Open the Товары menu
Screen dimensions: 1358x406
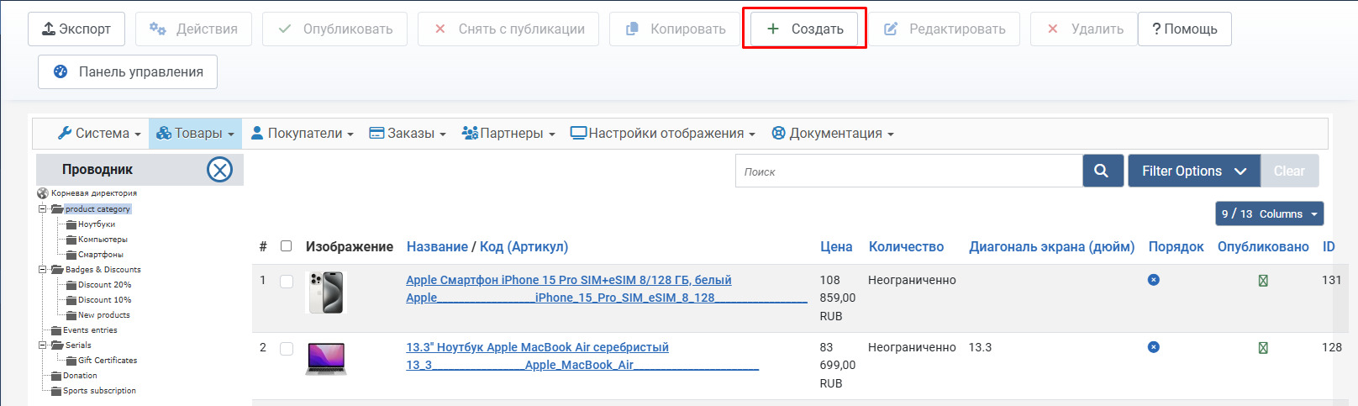195,133
